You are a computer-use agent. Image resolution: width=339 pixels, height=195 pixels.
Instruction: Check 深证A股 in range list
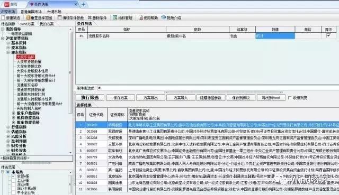pyautogui.click(x=13, y=184)
